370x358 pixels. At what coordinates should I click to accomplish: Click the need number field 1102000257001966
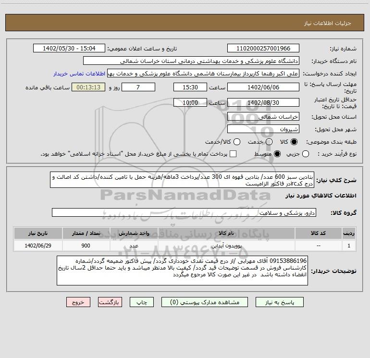point(263,49)
